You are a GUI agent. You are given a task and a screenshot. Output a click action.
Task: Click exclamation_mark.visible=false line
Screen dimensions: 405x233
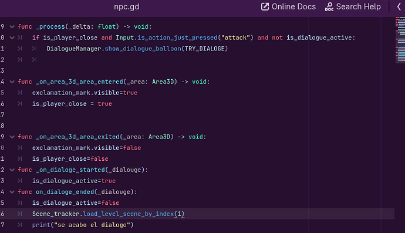[x=86, y=148]
